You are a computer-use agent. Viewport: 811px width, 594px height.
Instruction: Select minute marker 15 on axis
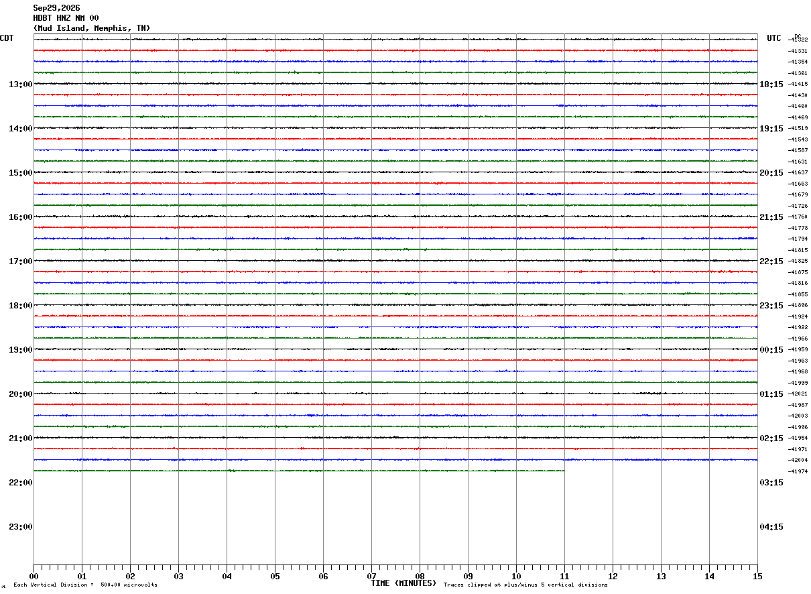[x=757, y=577]
